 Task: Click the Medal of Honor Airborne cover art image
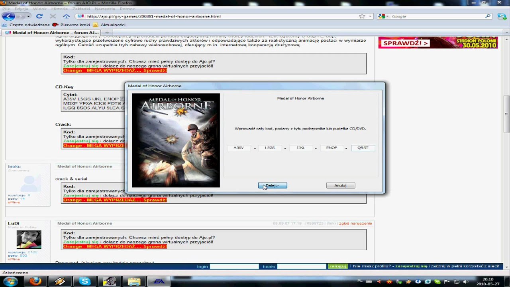(176, 140)
